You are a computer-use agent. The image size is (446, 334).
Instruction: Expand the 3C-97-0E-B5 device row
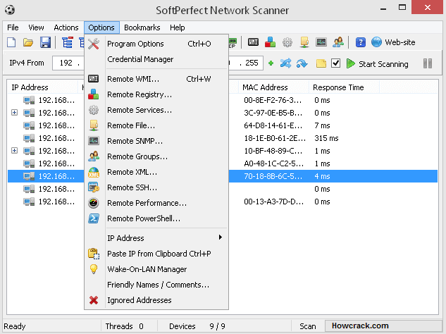[15, 112]
